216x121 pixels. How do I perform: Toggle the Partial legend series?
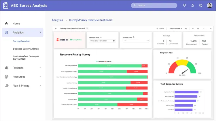[x=108, y=61]
